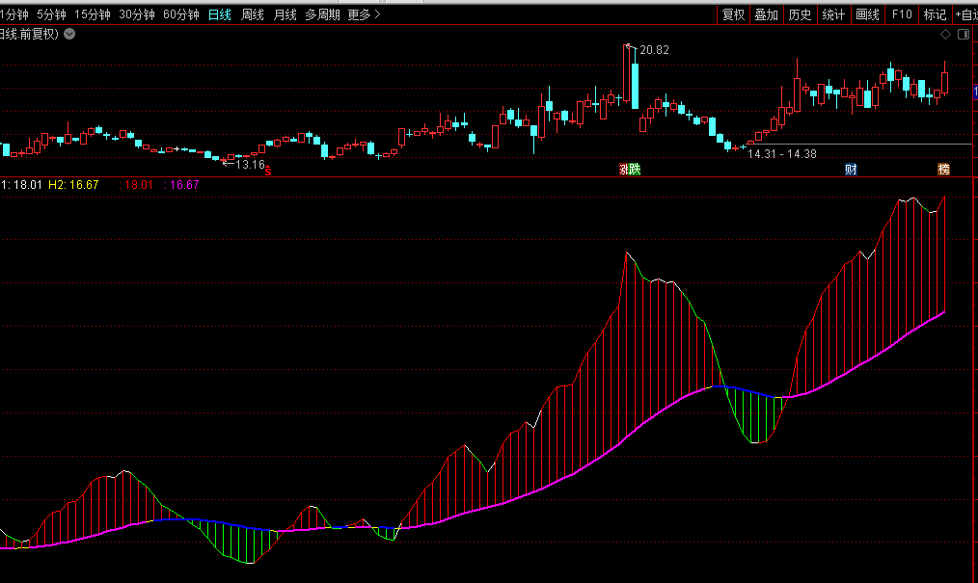
Task: Click the diamond icon above the chart
Action: (x=946, y=35)
